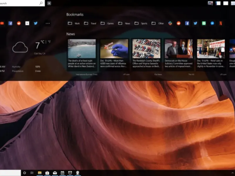235x176 pixels.
Task: Switch temperature to Fahrenheit (°F)
Action: (49, 42)
